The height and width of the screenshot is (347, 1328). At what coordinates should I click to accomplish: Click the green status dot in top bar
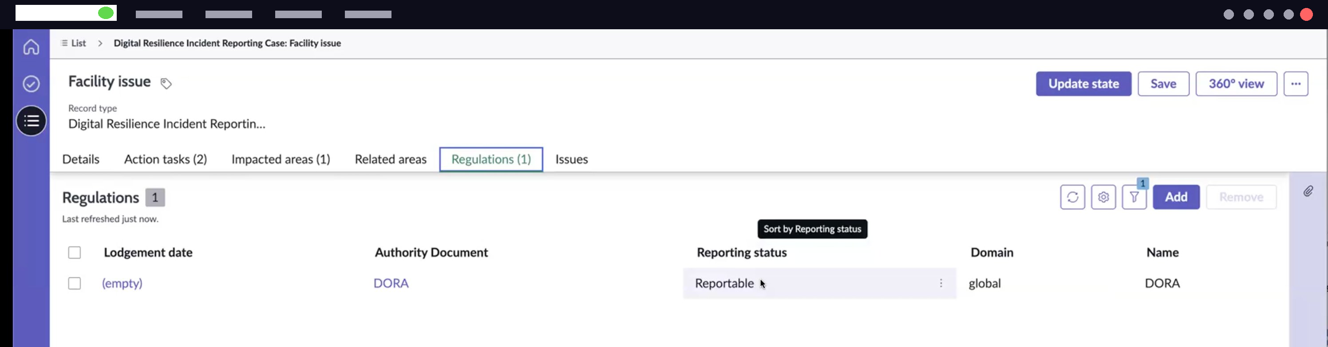[x=106, y=13]
